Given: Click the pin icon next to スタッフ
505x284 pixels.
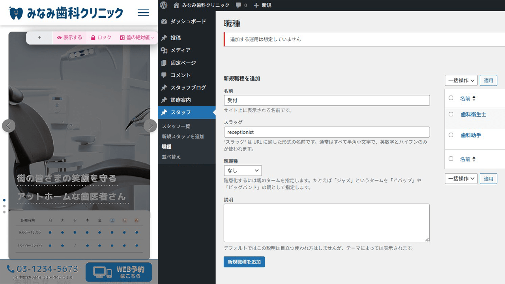Looking at the screenshot, I should pos(164,112).
